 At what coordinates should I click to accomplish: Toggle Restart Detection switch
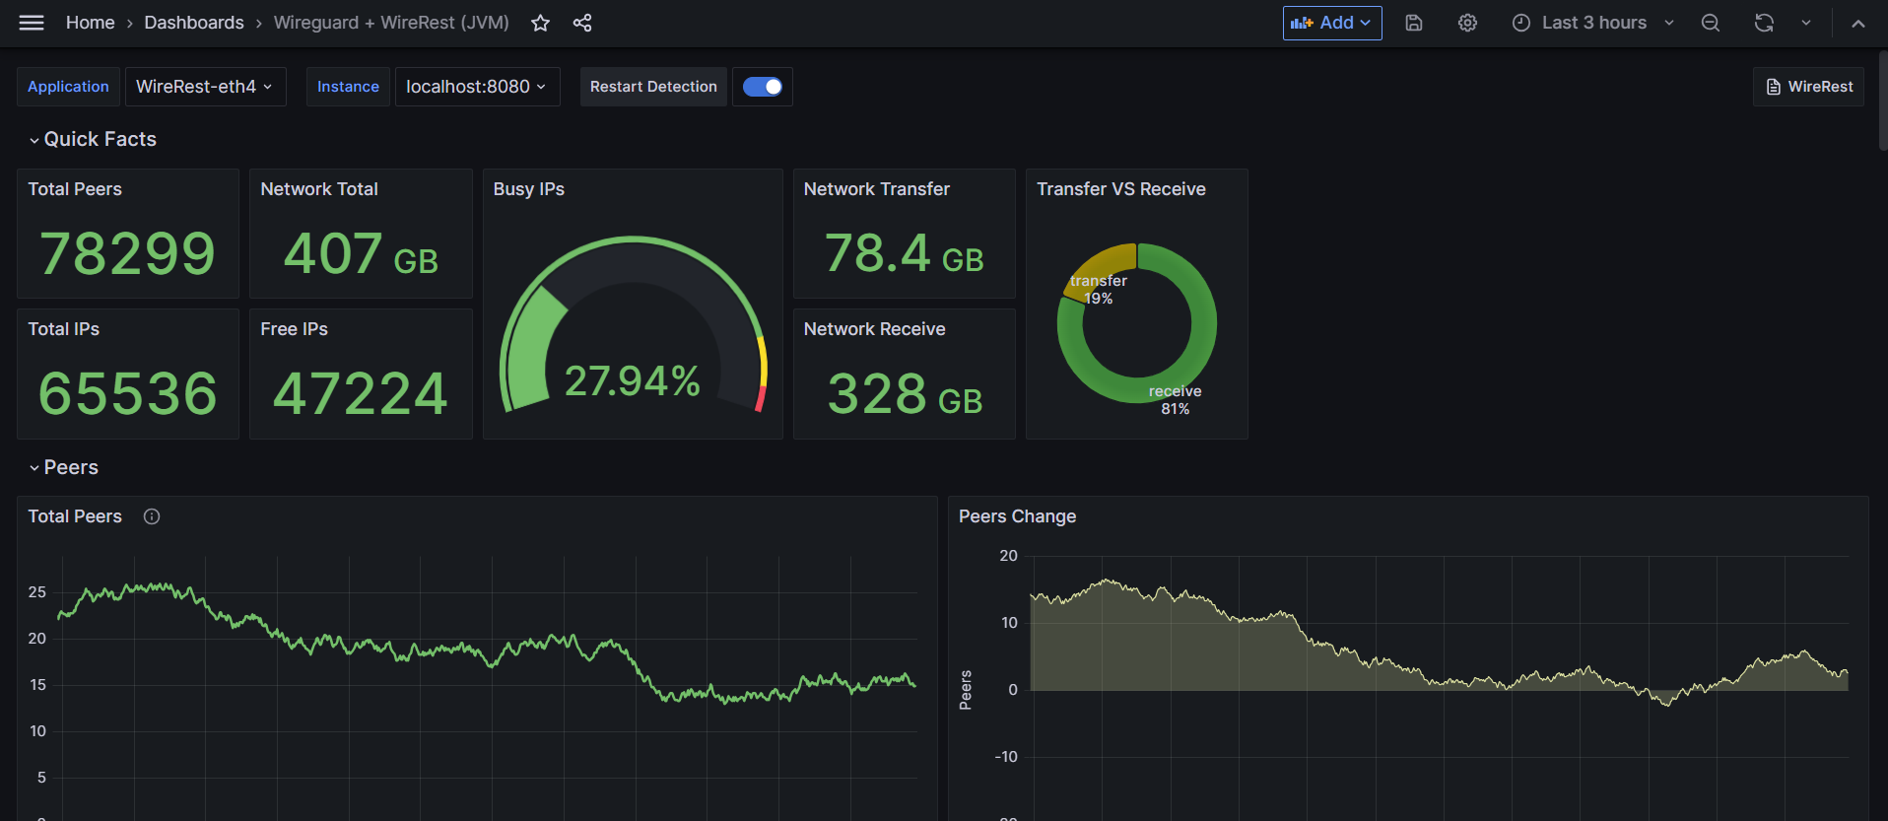[763, 87]
